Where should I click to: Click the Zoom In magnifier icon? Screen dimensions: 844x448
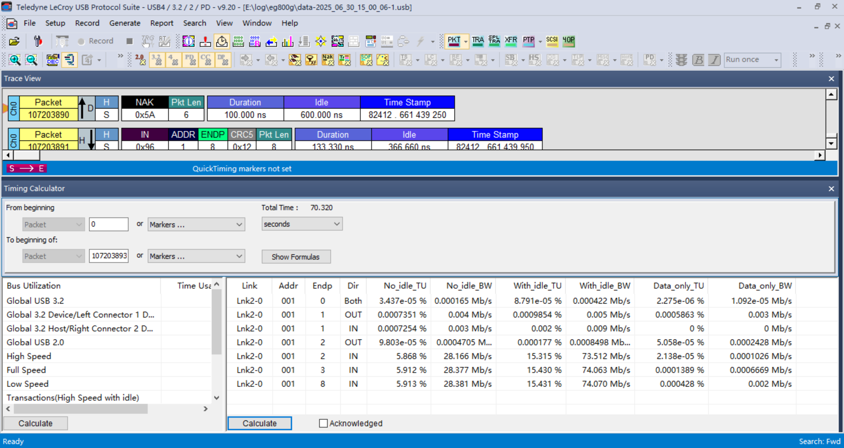[15, 60]
